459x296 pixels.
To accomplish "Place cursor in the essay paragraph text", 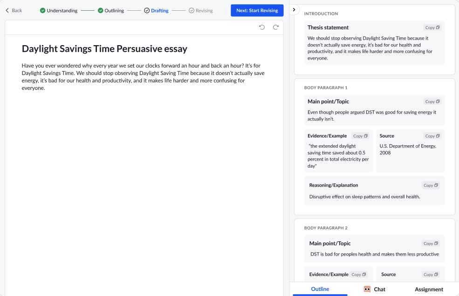I will (143, 77).
